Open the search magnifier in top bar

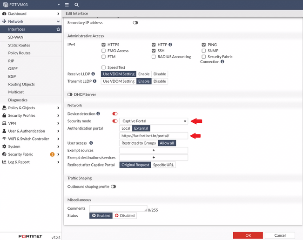[76, 5]
